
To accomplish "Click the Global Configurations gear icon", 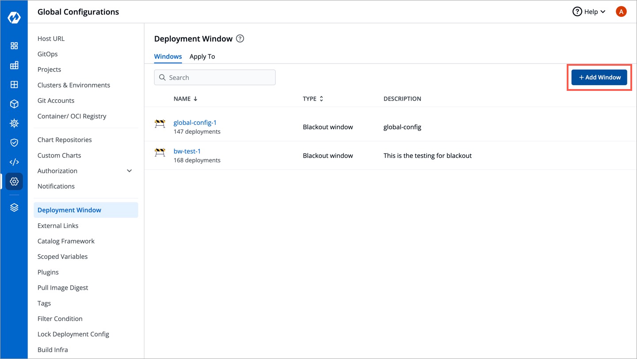I will click(x=14, y=181).
